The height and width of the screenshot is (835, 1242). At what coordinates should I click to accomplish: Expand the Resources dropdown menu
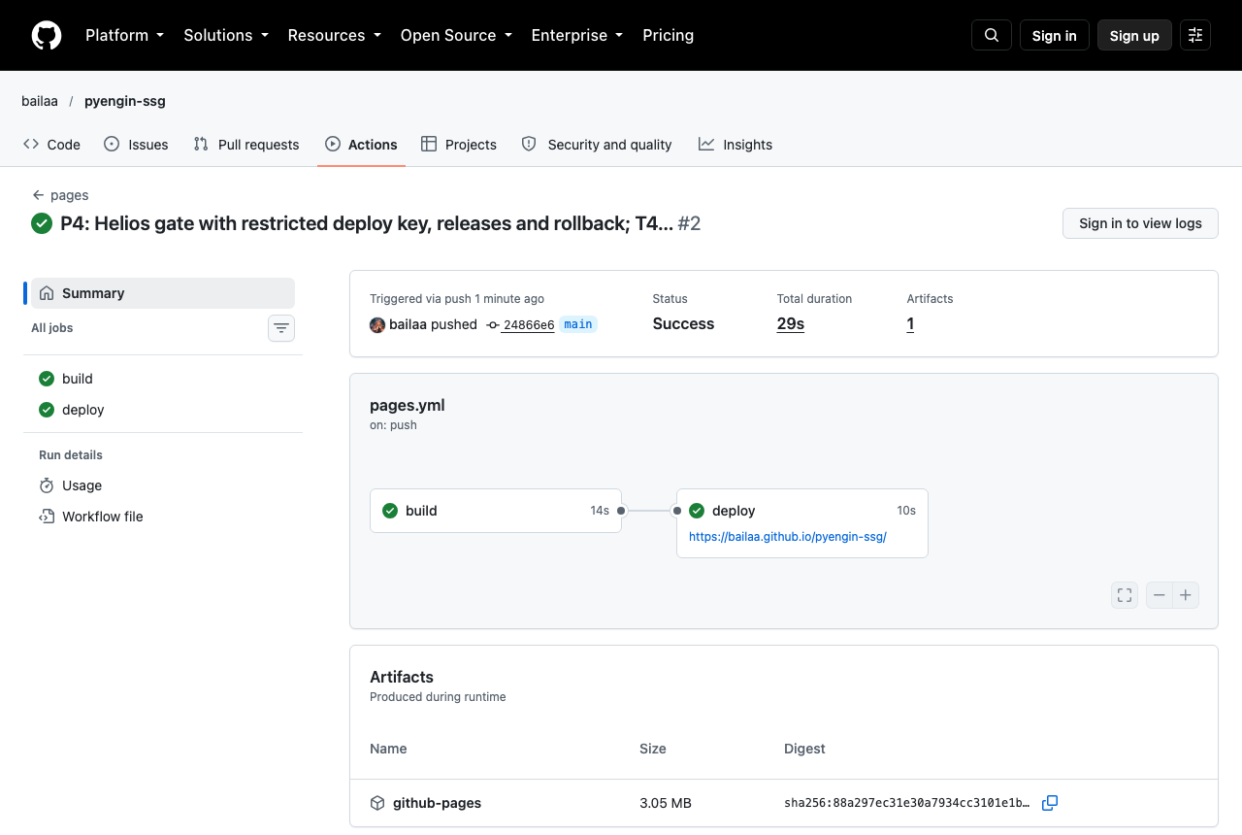click(x=335, y=35)
